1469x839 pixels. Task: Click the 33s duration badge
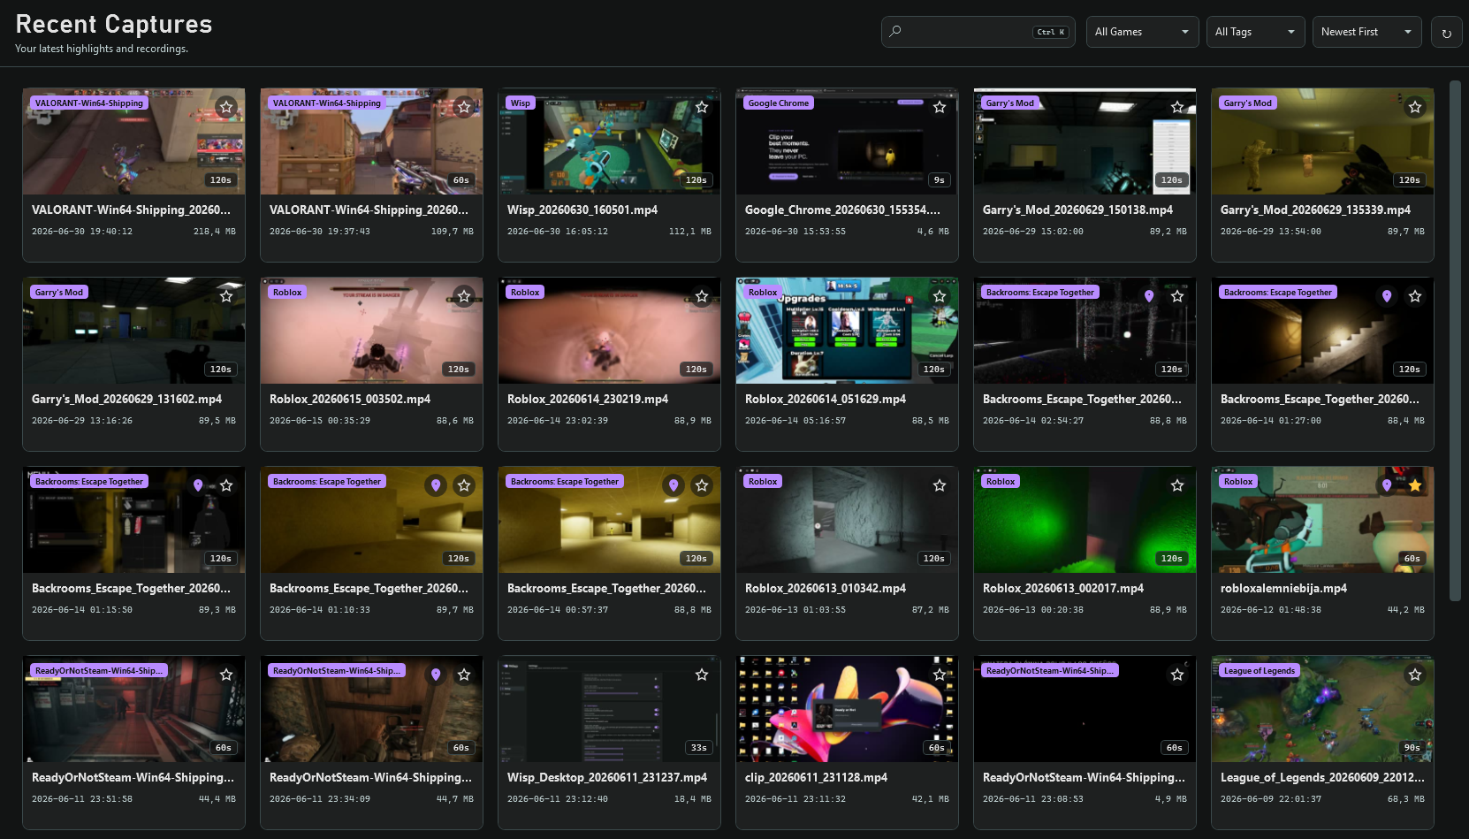pyautogui.click(x=699, y=748)
